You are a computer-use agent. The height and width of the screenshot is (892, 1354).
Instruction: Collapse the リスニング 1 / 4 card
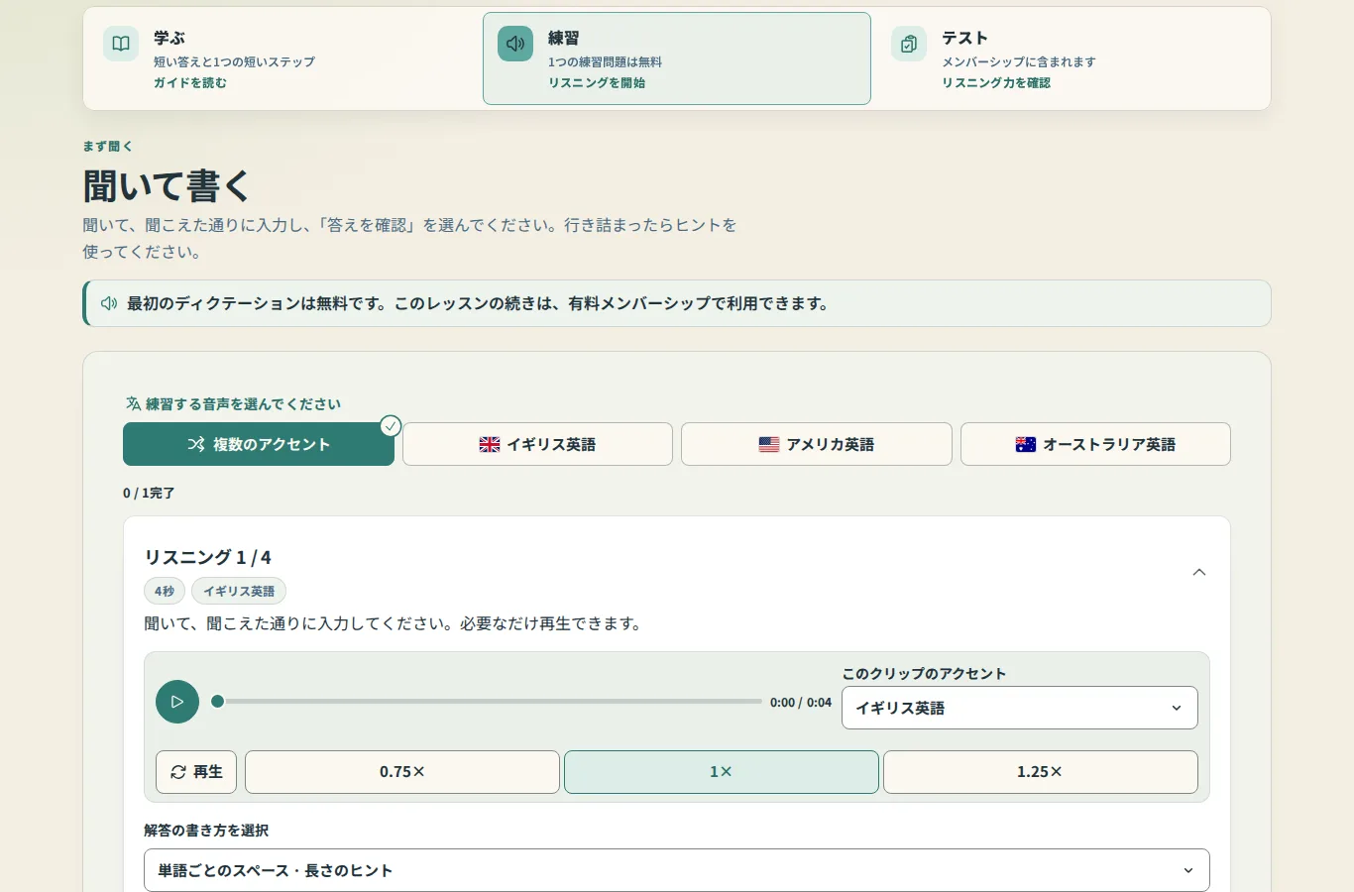(x=1199, y=573)
